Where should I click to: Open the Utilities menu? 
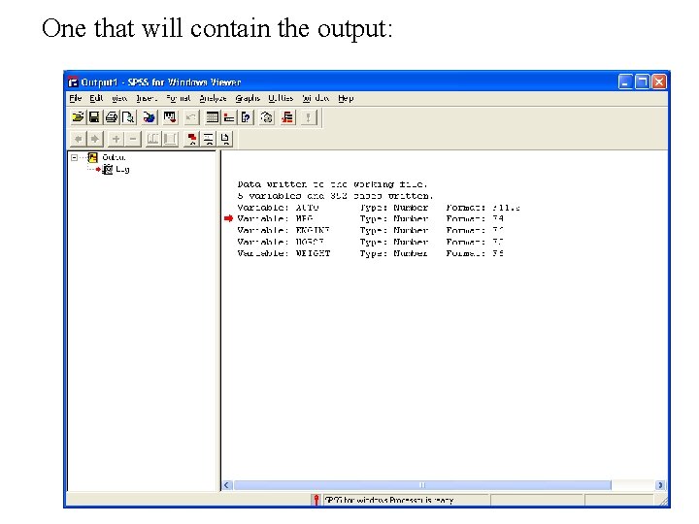tap(281, 98)
